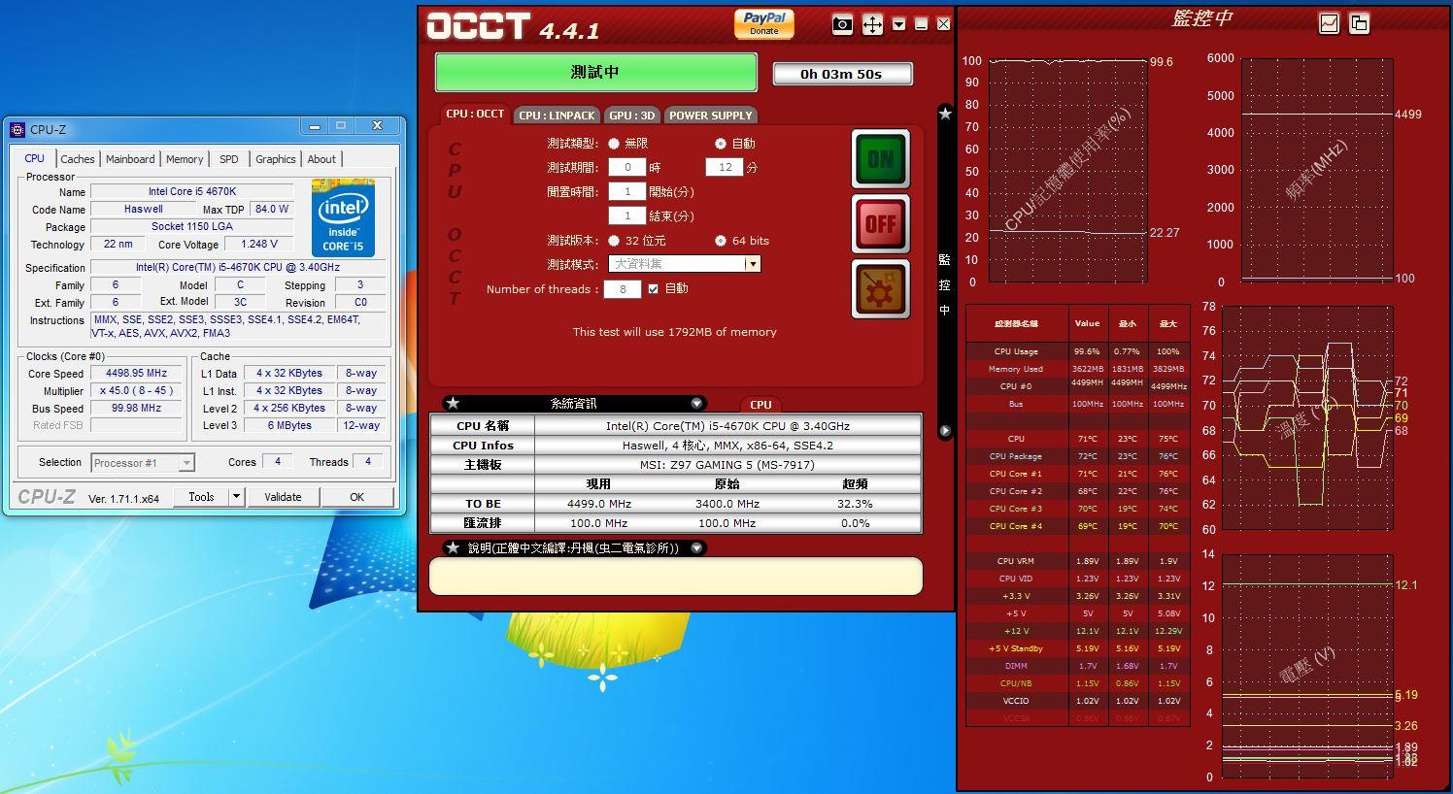Click the OCCT move-window cross arrows icon

pyautogui.click(x=872, y=25)
